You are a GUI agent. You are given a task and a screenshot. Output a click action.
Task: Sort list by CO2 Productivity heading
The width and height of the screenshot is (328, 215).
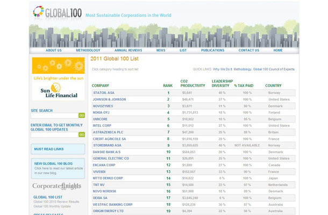point(192,83)
